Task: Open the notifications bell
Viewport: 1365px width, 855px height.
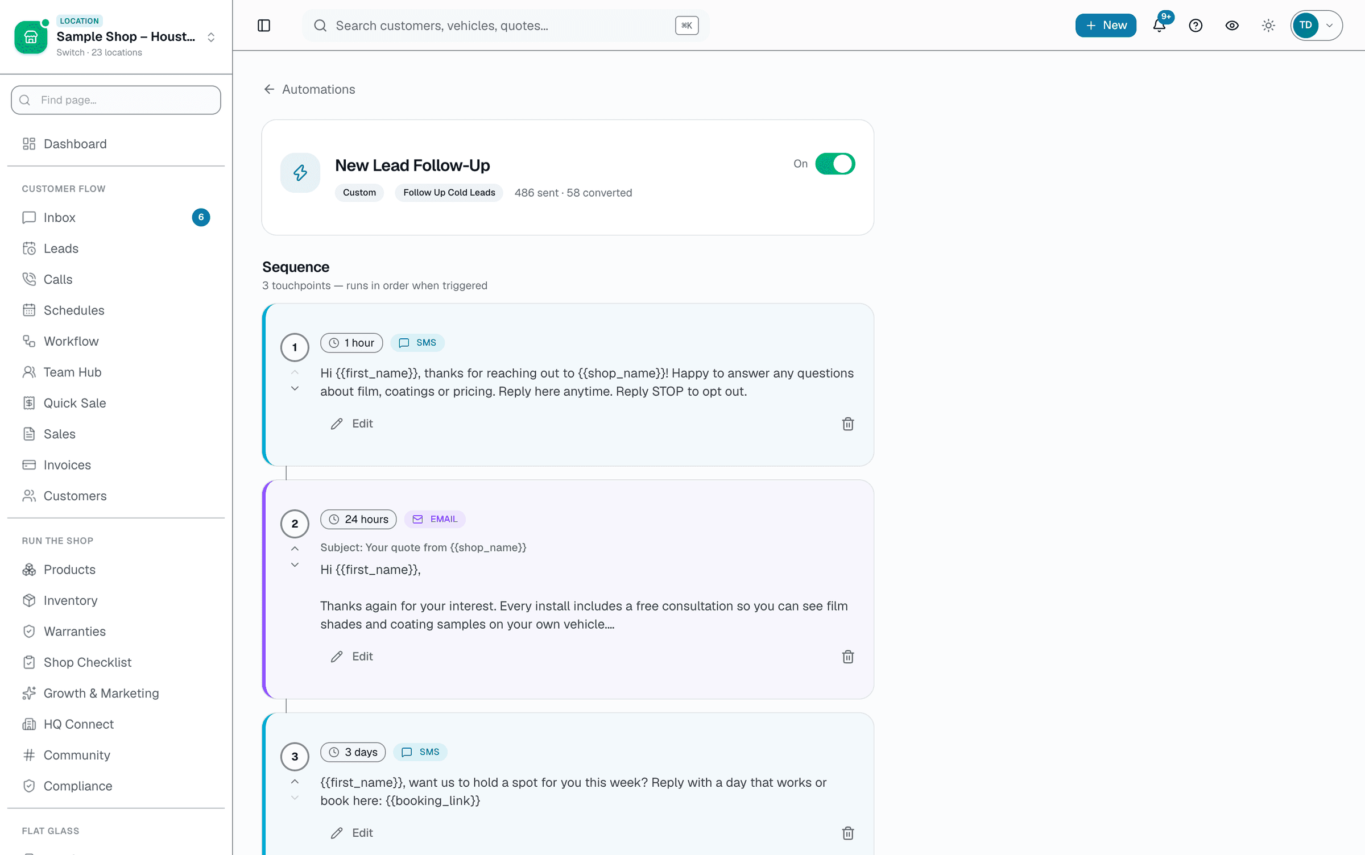Action: (x=1159, y=26)
